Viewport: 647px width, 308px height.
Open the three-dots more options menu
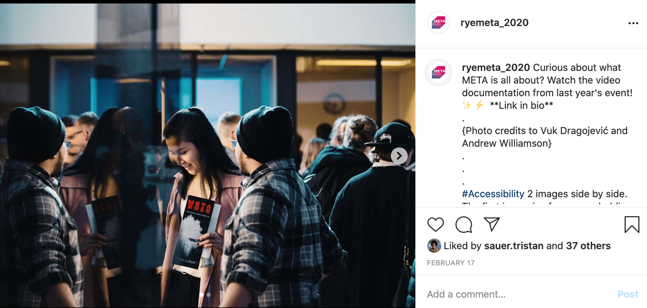(633, 23)
